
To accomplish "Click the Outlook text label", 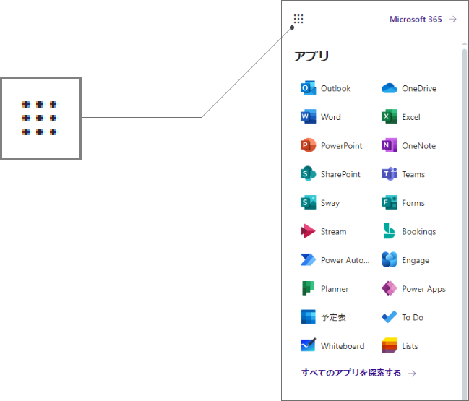I will 335,88.
